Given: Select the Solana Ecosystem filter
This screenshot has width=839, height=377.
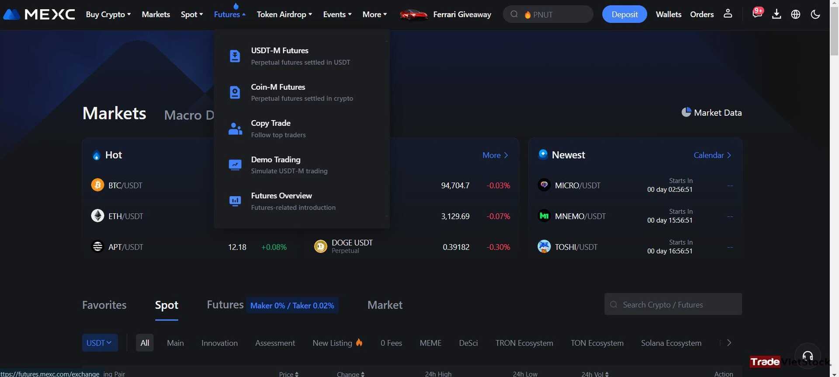Looking at the screenshot, I should 671,343.
